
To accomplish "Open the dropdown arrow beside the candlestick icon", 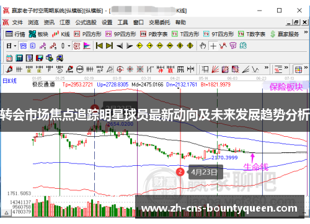I will click(69, 46).
